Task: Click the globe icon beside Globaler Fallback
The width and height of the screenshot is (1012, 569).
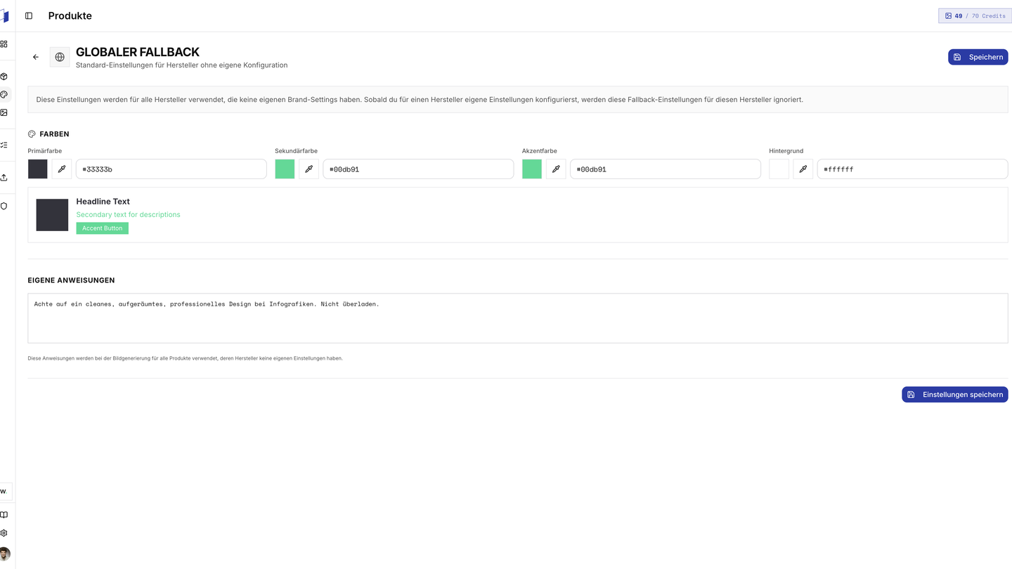Action: [x=60, y=57]
